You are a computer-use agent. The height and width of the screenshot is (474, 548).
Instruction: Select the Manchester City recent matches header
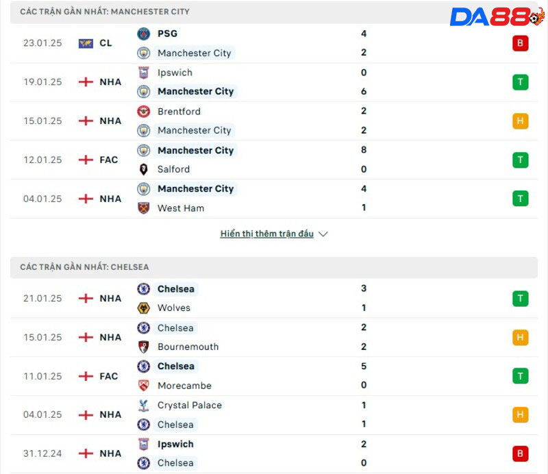pyautogui.click(x=105, y=12)
